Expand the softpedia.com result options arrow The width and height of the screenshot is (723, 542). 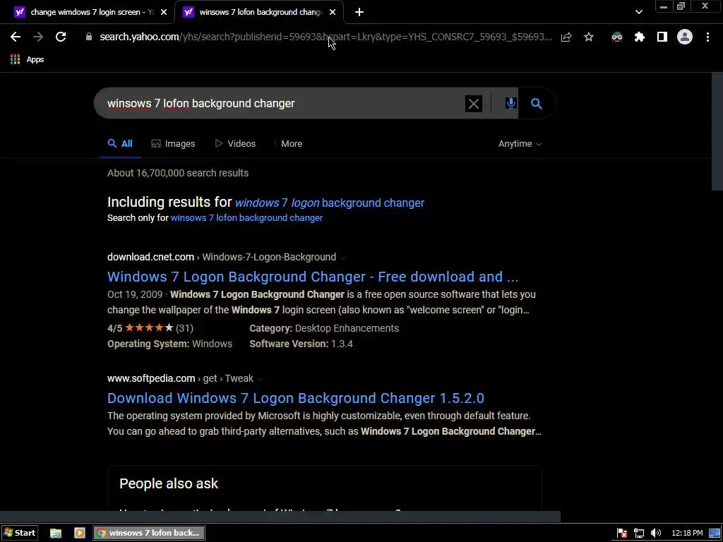(260, 379)
